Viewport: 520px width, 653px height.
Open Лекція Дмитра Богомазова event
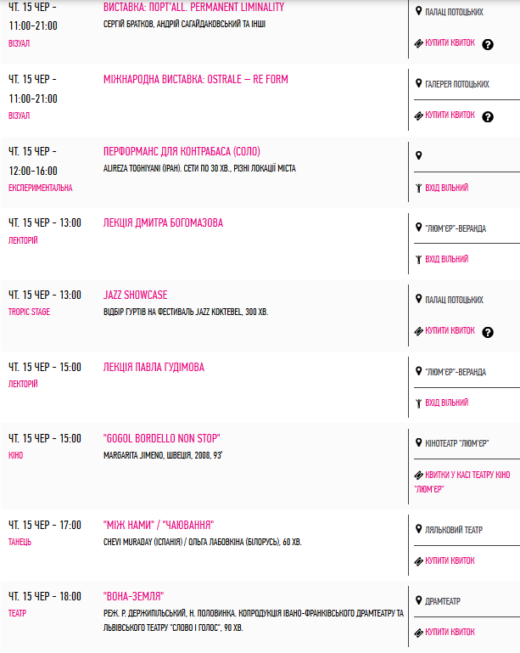[x=163, y=222]
